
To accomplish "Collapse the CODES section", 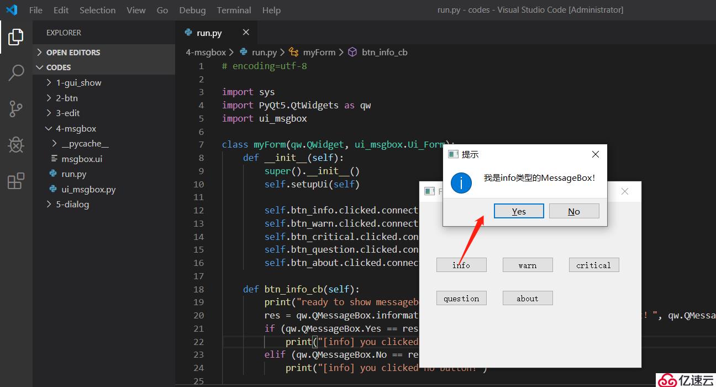I will pos(104,67).
